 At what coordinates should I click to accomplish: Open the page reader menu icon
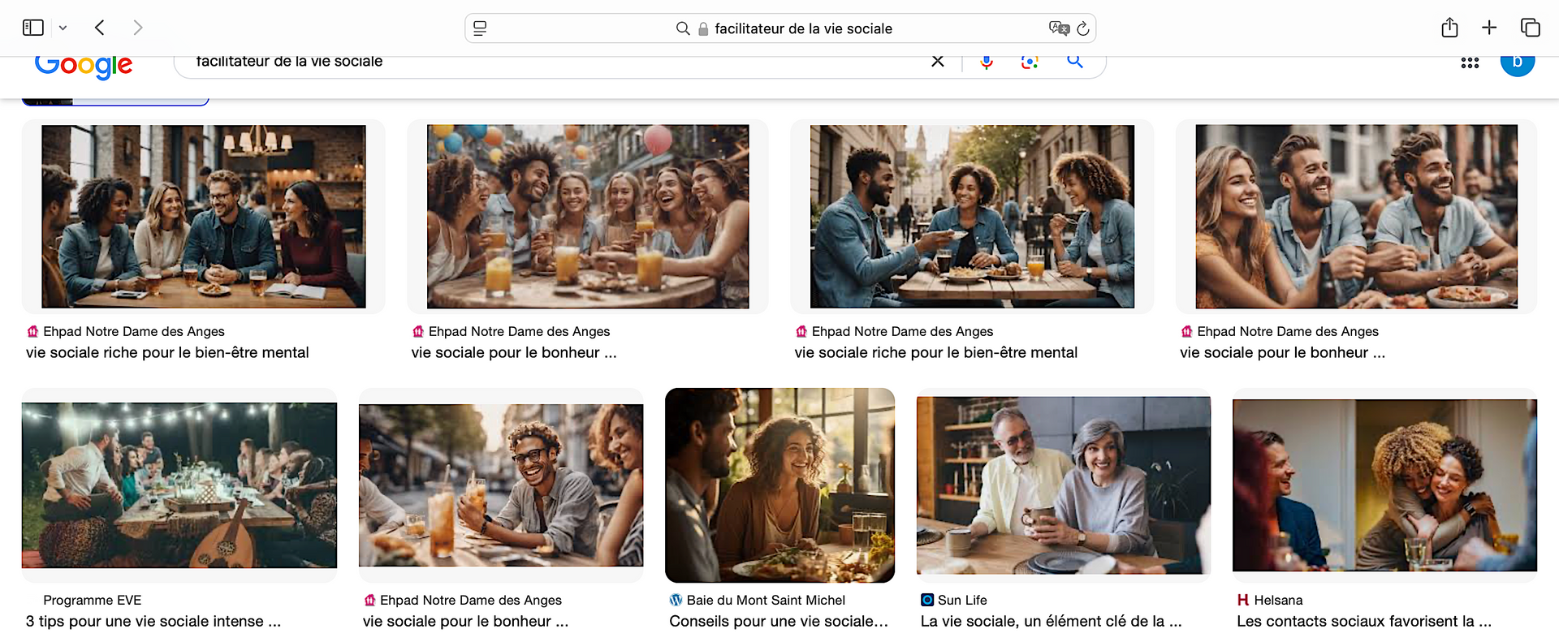tap(480, 28)
